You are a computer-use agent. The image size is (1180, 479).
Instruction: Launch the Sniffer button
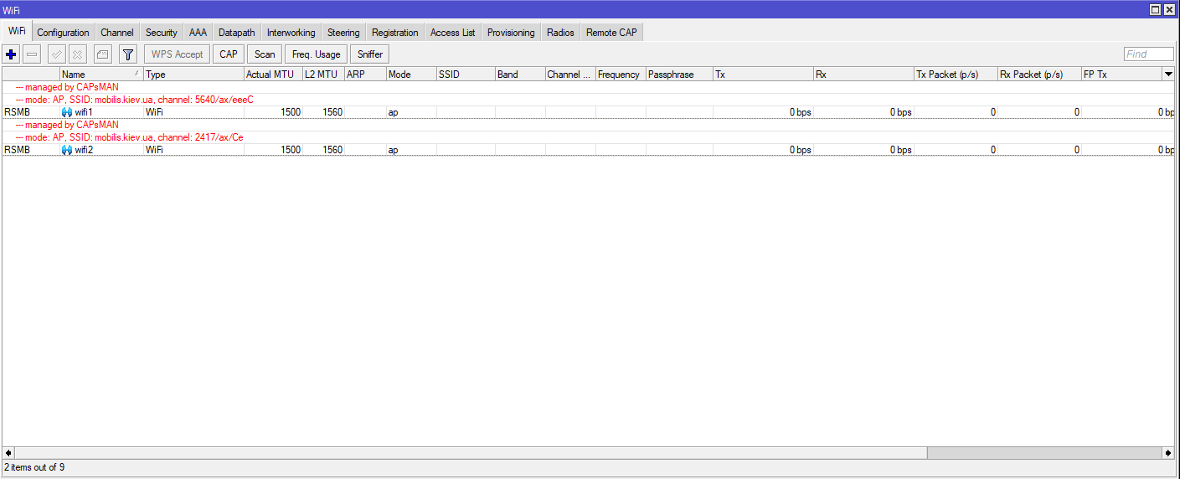point(369,54)
